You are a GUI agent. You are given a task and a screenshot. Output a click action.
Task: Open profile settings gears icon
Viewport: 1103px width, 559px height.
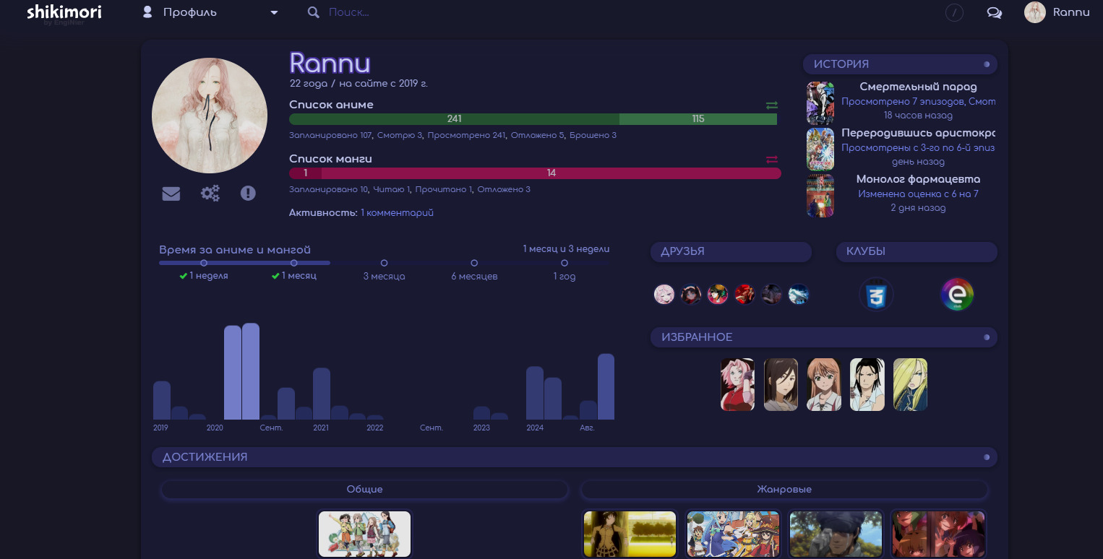[210, 194]
